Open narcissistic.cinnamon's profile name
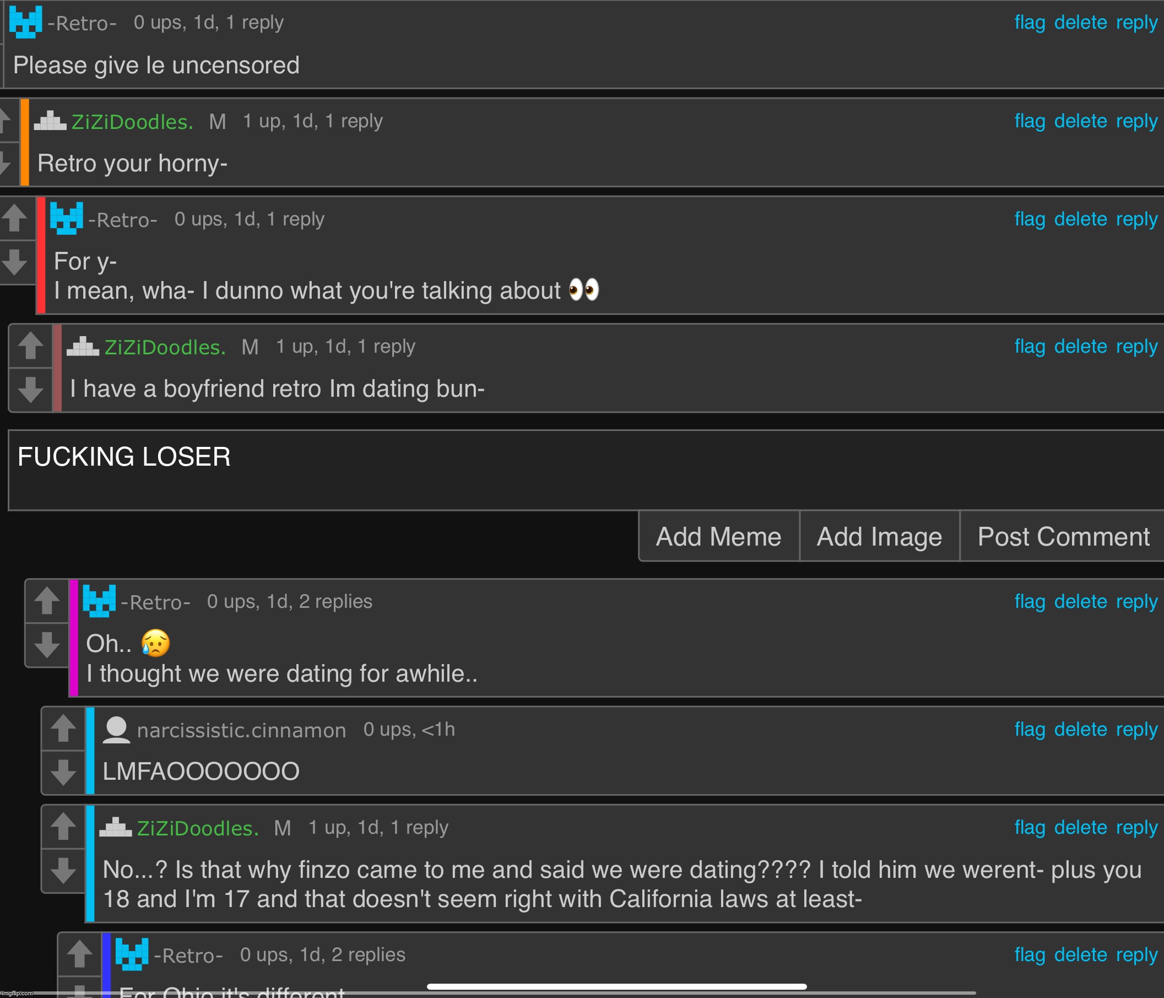Screen dimensions: 1164x998 [x=242, y=730]
